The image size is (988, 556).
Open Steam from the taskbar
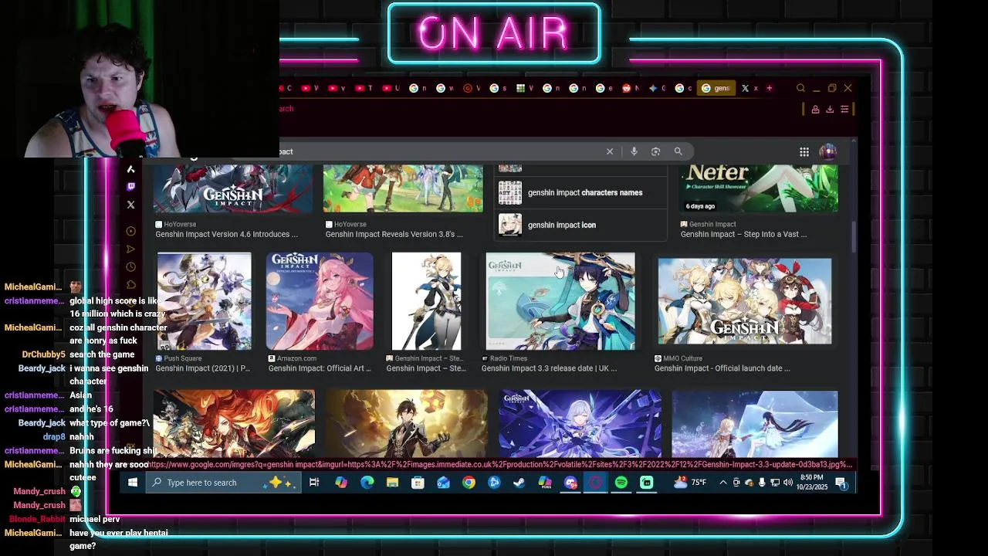click(x=519, y=483)
